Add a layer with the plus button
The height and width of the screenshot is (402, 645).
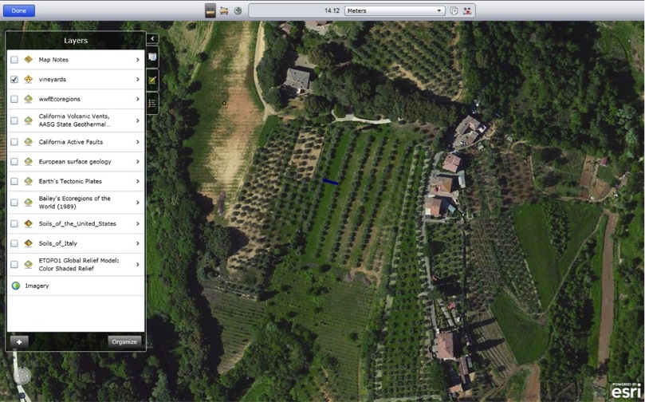[x=19, y=342]
